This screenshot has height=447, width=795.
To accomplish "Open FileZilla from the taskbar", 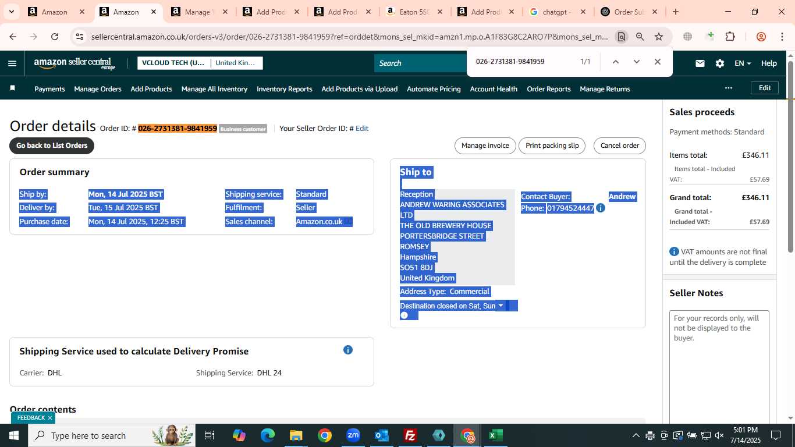I will tap(410, 435).
